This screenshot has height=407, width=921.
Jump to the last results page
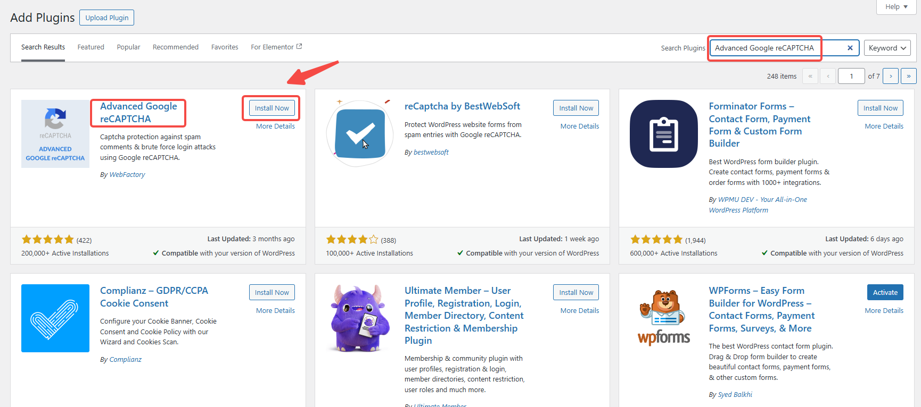coord(908,76)
